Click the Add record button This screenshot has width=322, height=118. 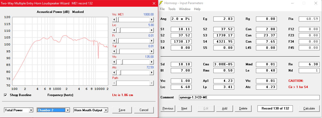pyautogui.click(x=225, y=108)
